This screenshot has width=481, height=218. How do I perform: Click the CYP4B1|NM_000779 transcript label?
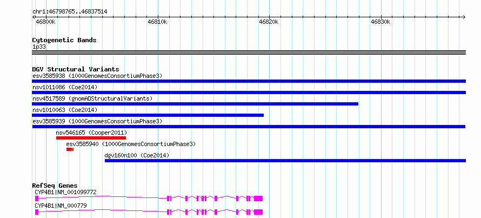coord(61,206)
